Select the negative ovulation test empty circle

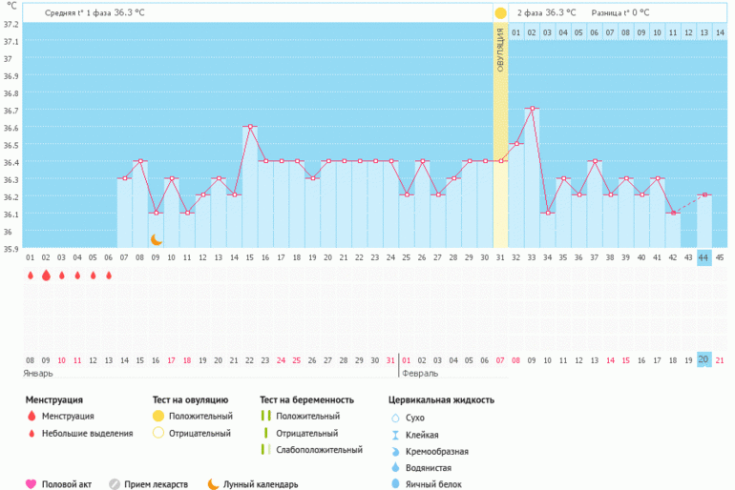pyautogui.click(x=158, y=433)
